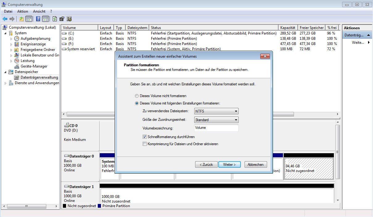
Task: Click the Abbrechen button
Action: coord(256,165)
